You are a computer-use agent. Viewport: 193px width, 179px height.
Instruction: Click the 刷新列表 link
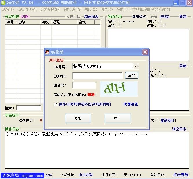click(91, 17)
